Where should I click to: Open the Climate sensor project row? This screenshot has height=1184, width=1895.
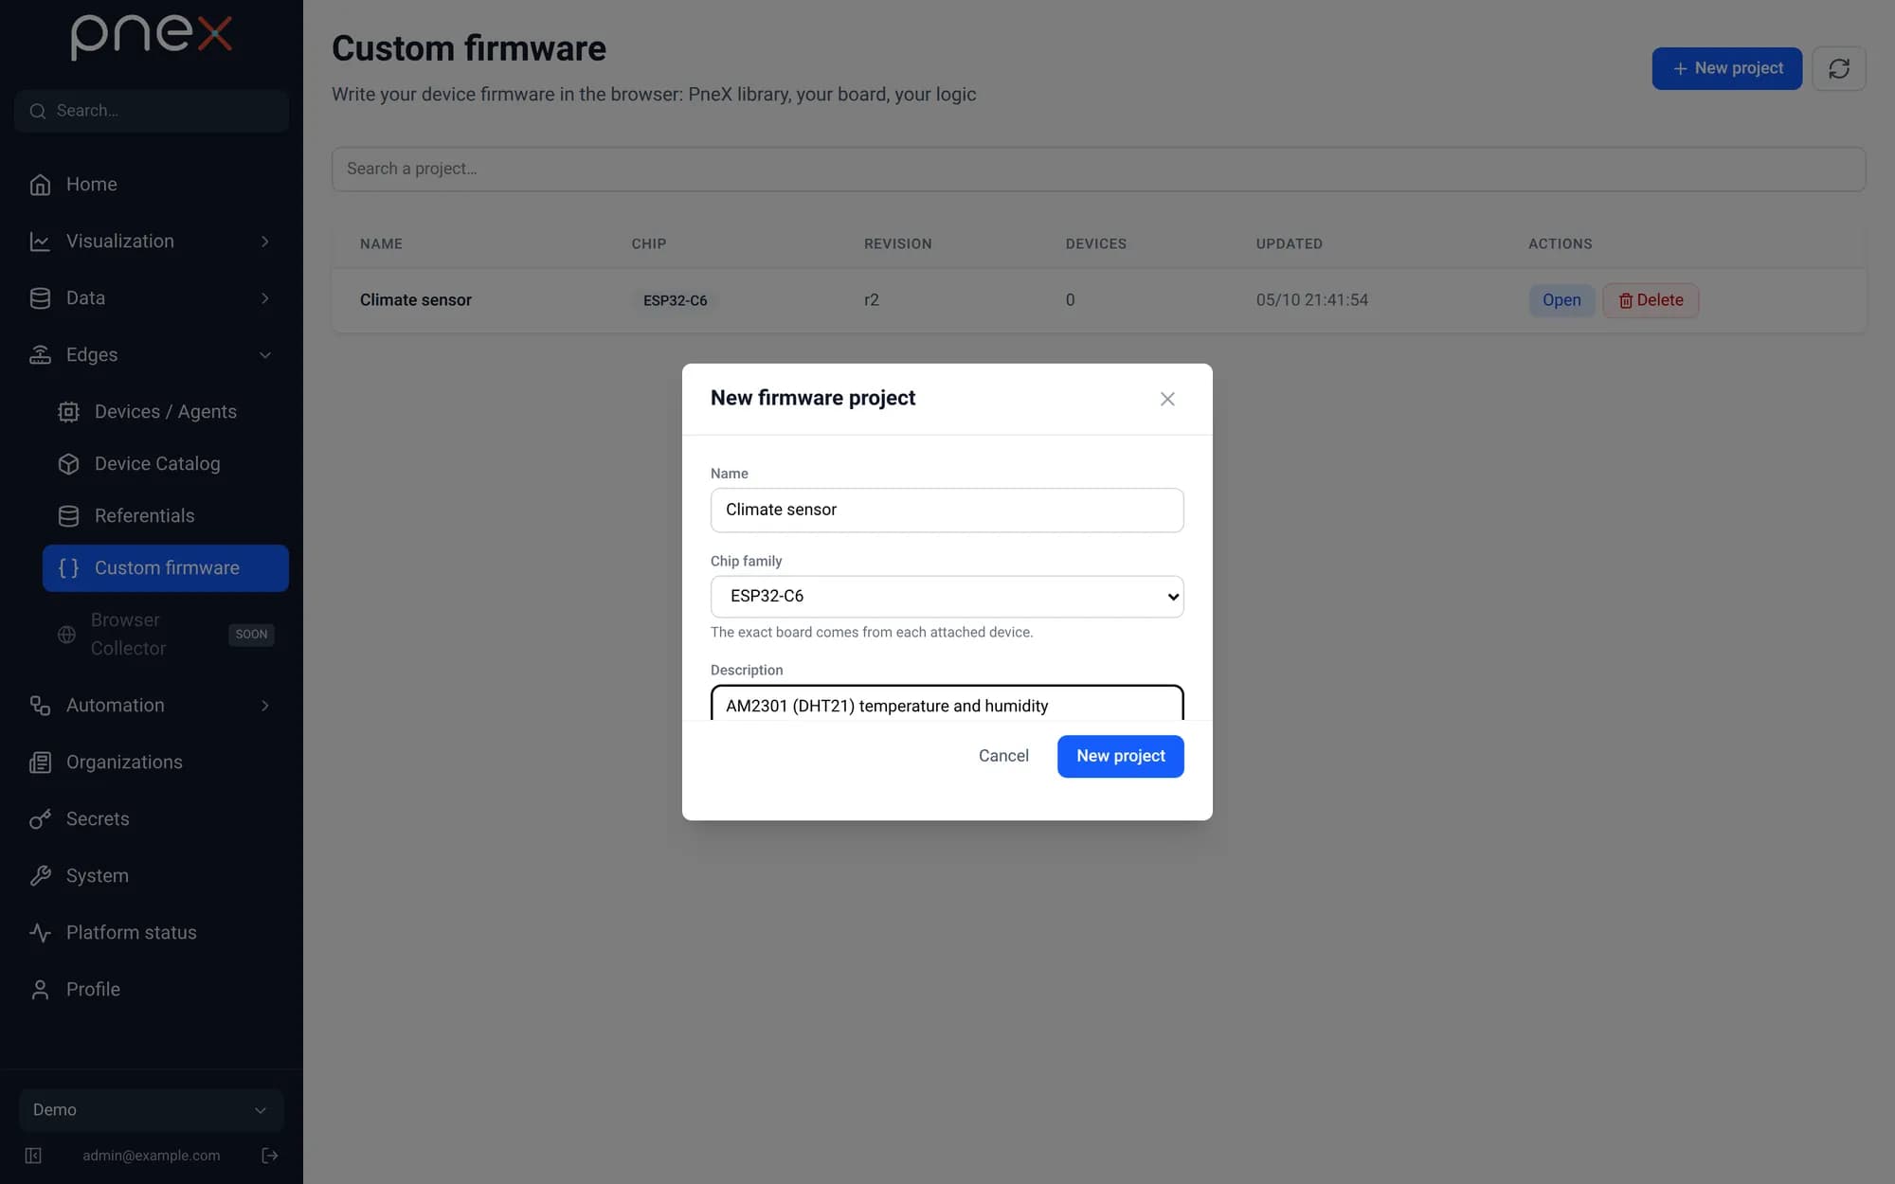[1561, 300]
